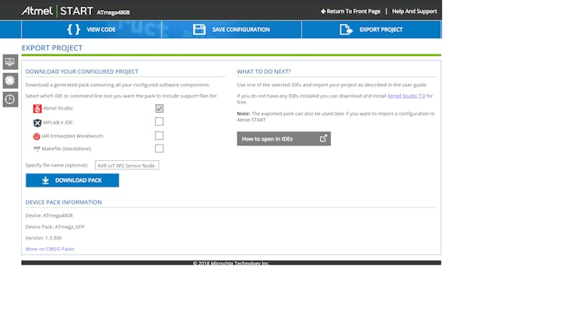Screen dimensions: 576x311
Task: Click the IAR Embedded Workbench red icon
Action: pos(37,136)
